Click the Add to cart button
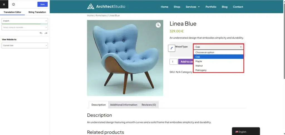Screen dimensions: 285x135 click(x=186, y=62)
